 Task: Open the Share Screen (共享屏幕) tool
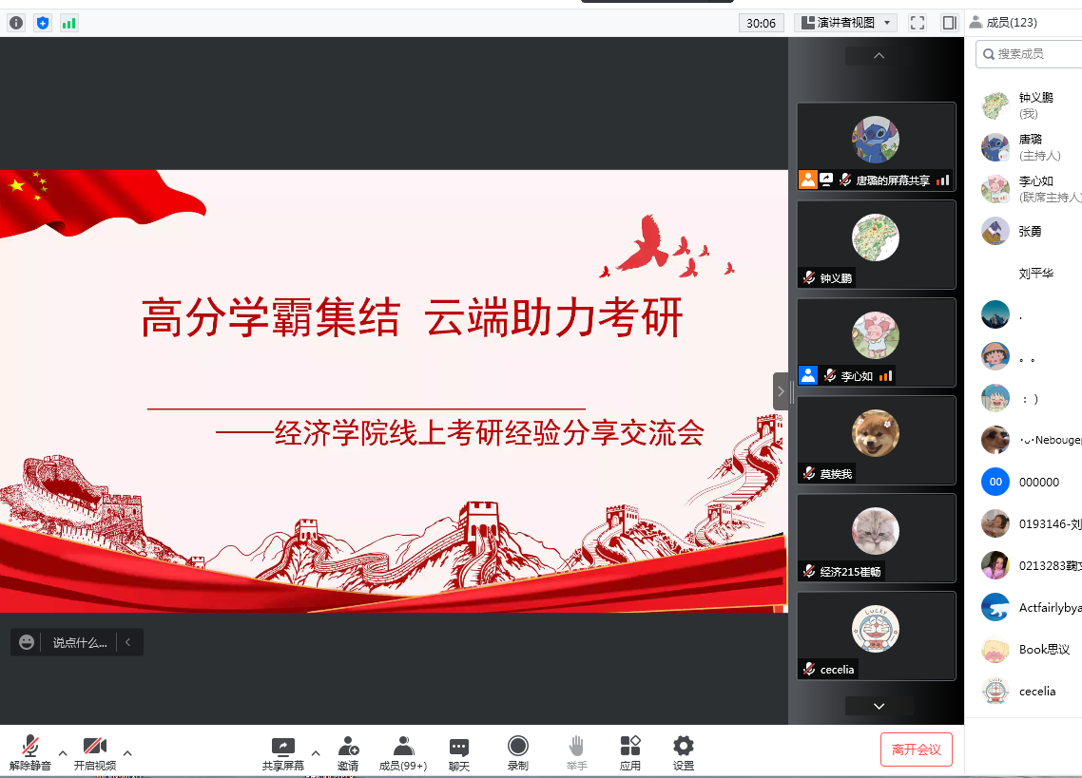(x=283, y=753)
